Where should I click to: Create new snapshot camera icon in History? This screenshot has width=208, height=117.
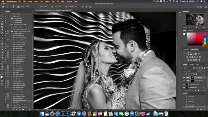point(201,109)
